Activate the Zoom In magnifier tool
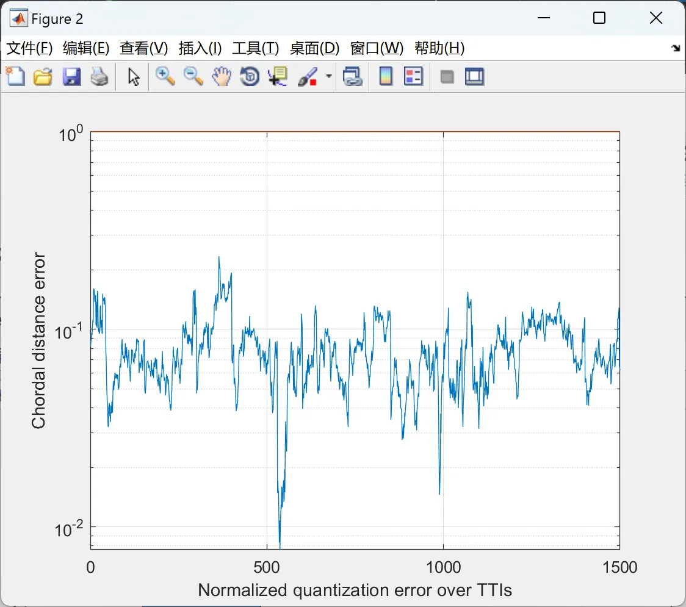The width and height of the screenshot is (686, 607). pos(165,76)
